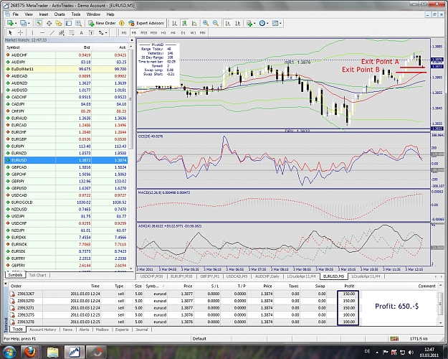Screen dimensions: 448x359
Task: Switch to M5 timeframe
Action: point(134,32)
